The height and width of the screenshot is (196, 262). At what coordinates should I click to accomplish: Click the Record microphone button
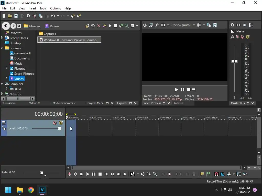[69, 174]
